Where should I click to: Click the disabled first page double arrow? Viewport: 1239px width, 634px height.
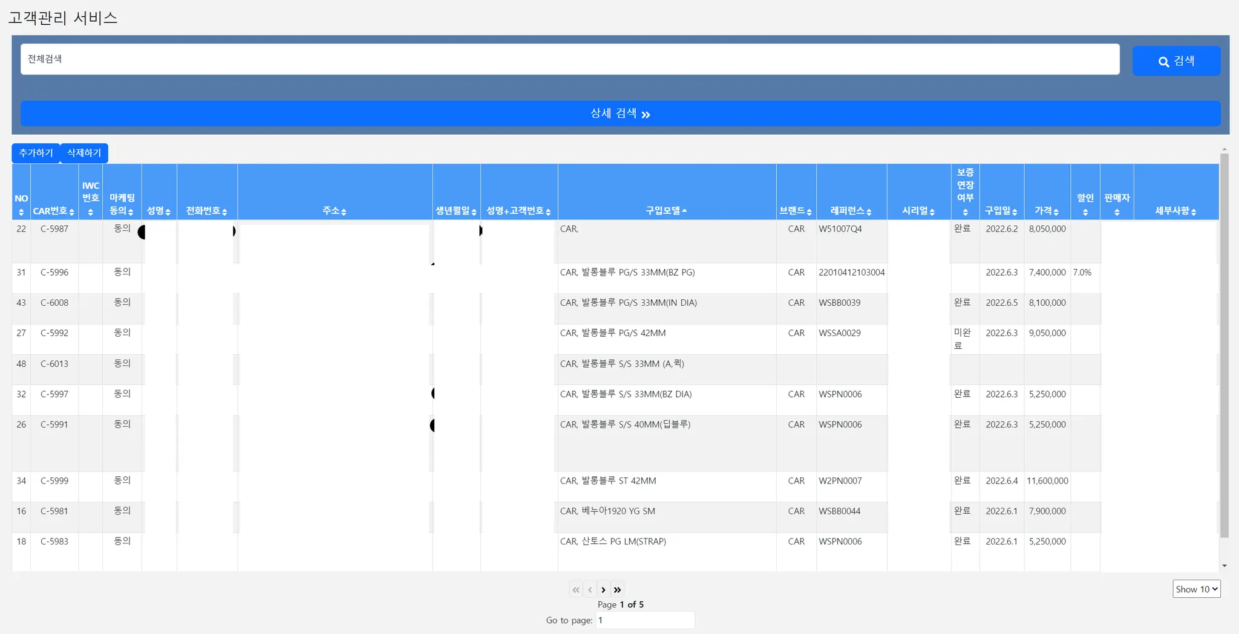(x=576, y=589)
